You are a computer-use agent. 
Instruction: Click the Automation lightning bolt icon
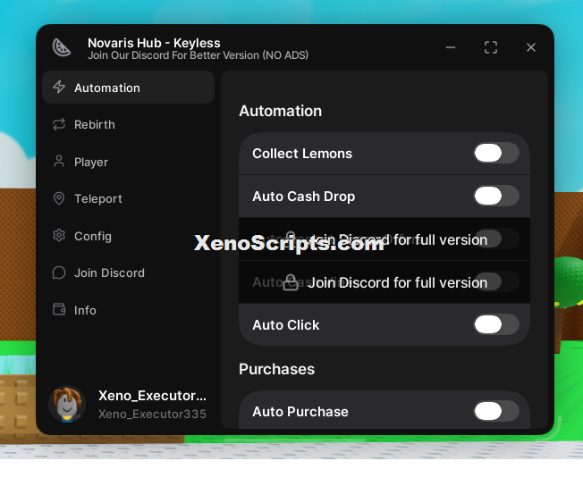point(59,87)
